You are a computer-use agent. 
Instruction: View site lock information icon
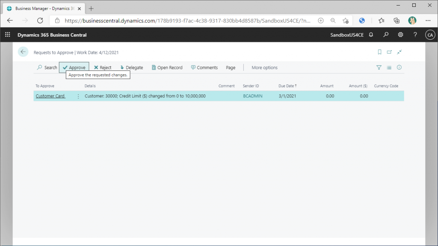57,20
